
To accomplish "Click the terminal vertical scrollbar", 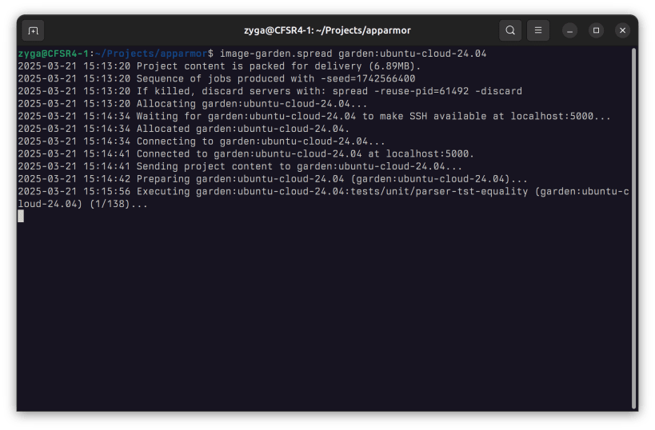I will (x=633, y=228).
